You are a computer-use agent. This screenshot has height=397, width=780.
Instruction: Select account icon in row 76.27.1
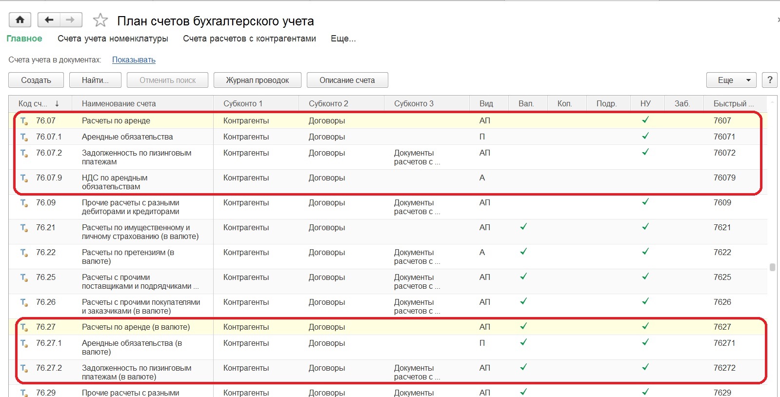[x=24, y=343]
